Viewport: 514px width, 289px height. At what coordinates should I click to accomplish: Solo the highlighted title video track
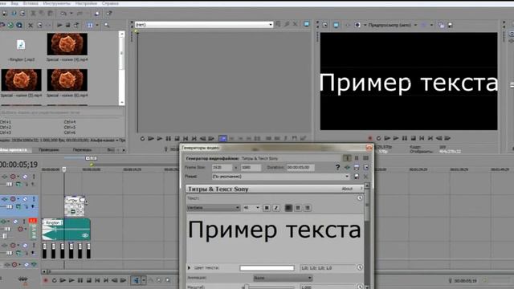pos(34,199)
